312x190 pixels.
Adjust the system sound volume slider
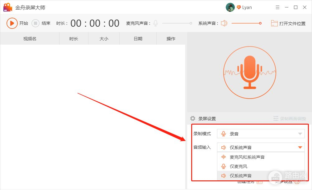point(246,23)
